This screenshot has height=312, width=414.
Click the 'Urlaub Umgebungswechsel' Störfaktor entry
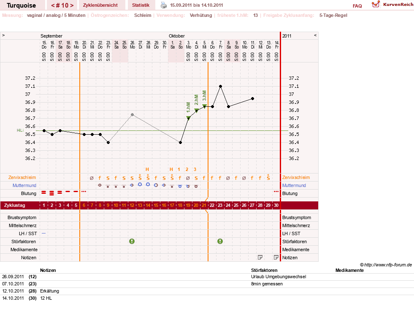(x=279, y=277)
